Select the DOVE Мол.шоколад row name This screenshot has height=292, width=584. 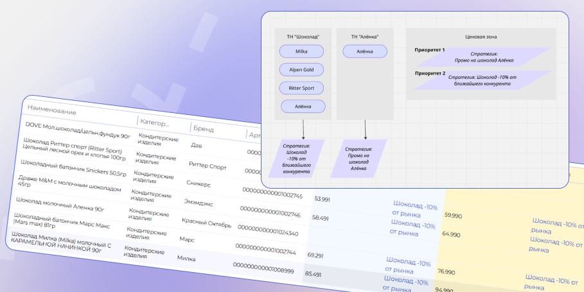78,131
